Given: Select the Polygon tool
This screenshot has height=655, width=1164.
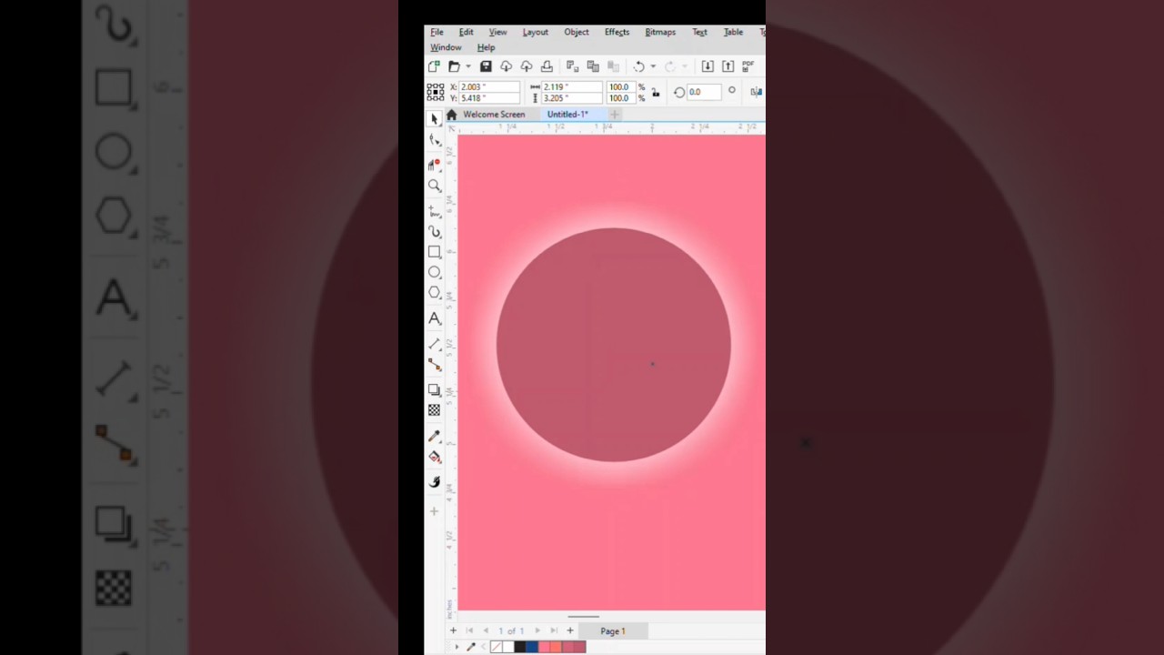Looking at the screenshot, I should [x=435, y=293].
